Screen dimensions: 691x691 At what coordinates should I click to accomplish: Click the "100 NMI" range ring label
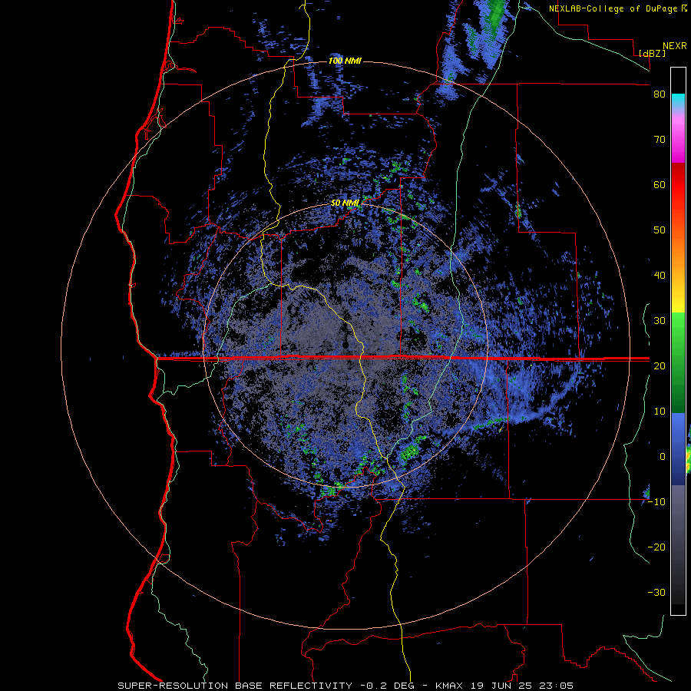pos(345,61)
